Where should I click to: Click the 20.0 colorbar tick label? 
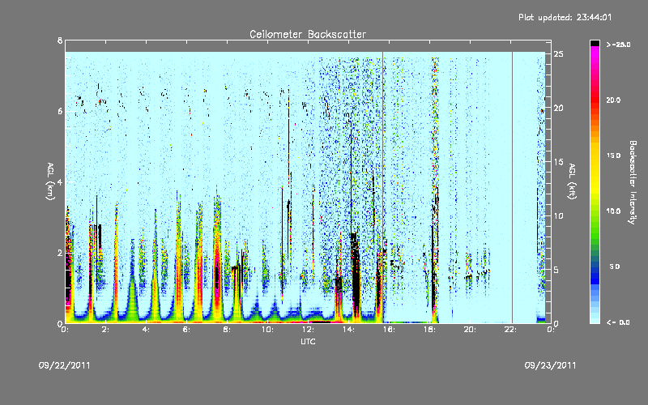(613, 100)
